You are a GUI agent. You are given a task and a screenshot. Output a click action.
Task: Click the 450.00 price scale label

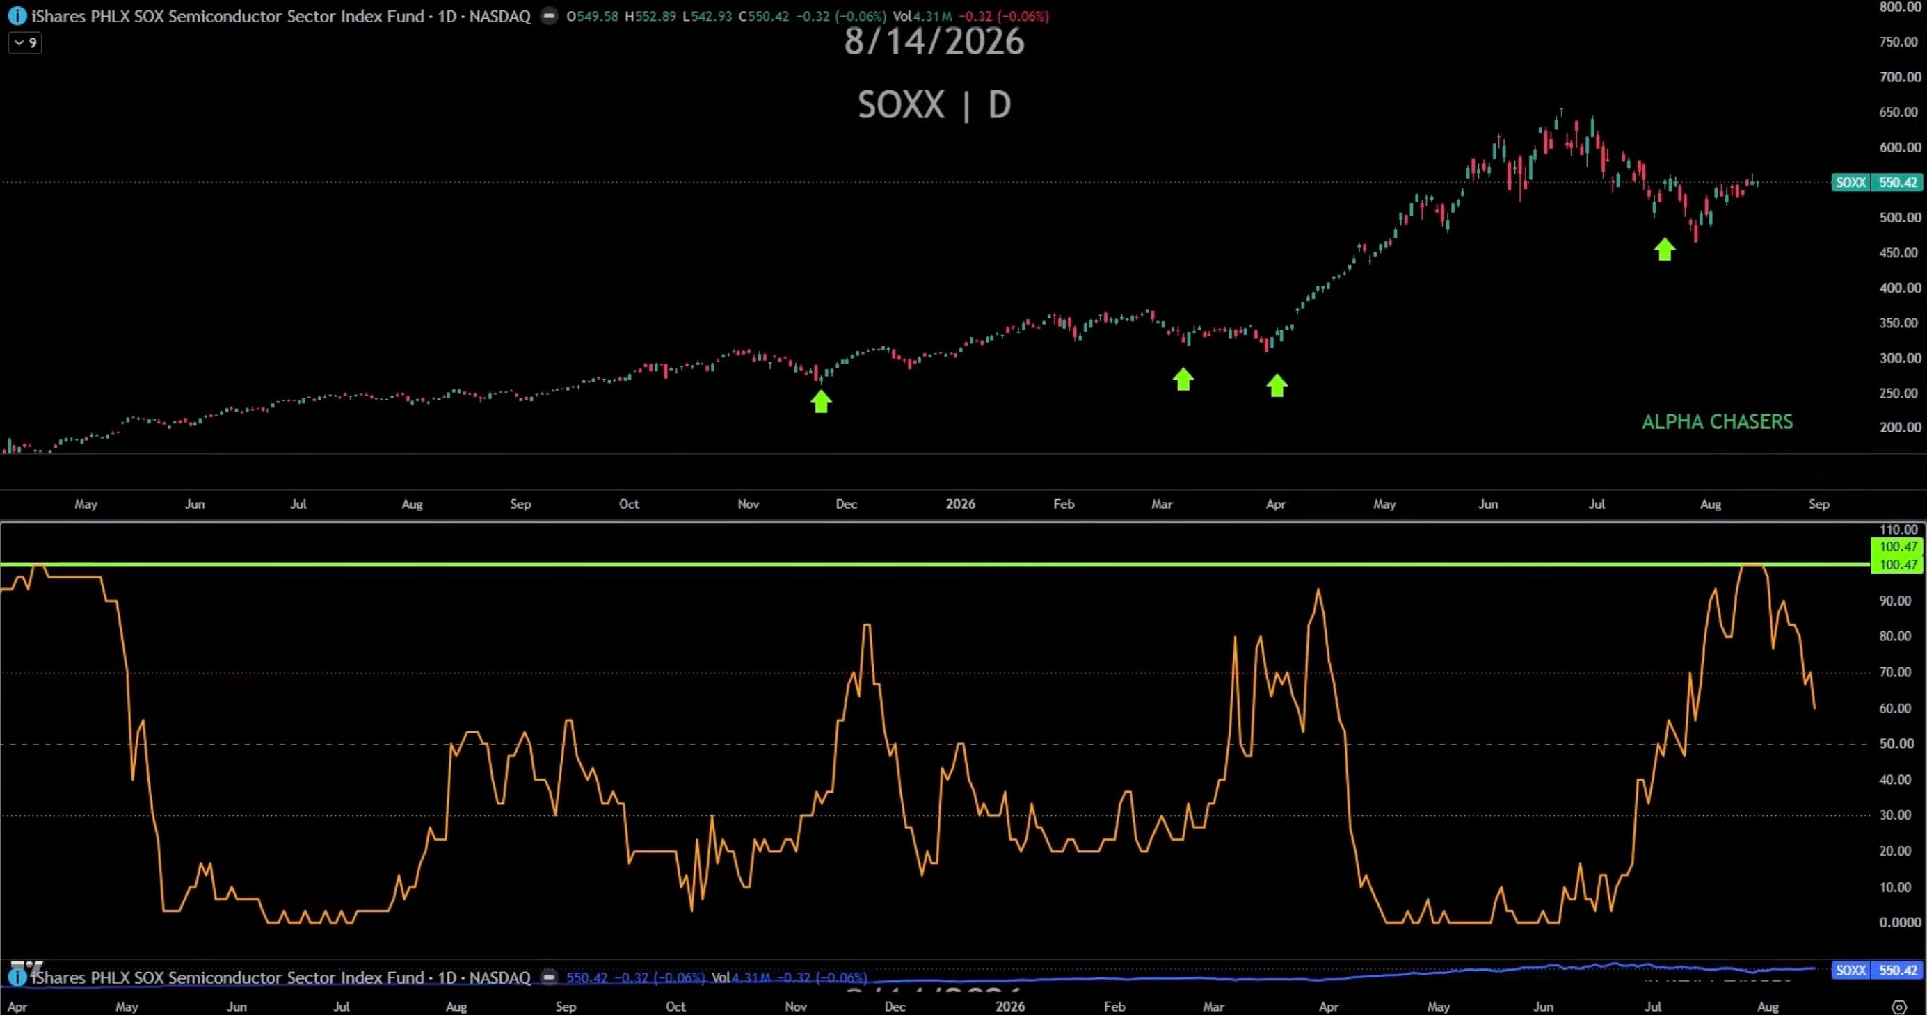click(1900, 252)
